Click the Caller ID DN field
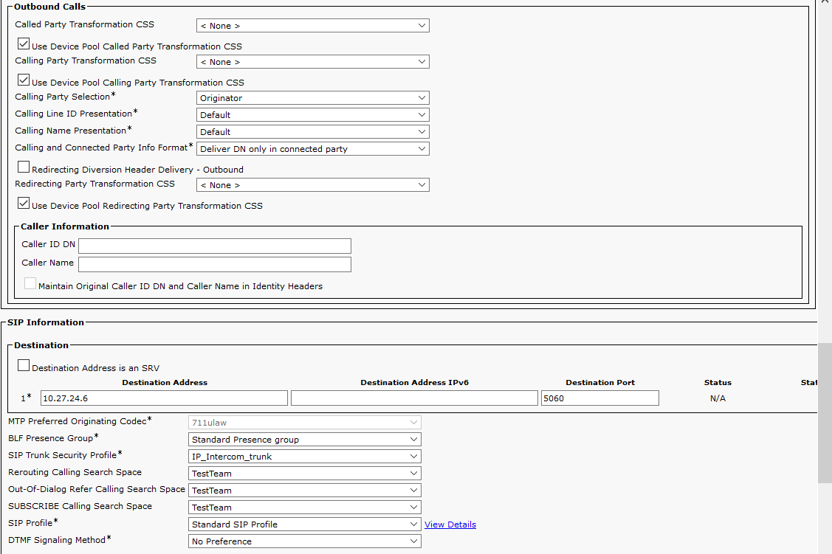Image resolution: width=832 pixels, height=554 pixels. coord(214,246)
